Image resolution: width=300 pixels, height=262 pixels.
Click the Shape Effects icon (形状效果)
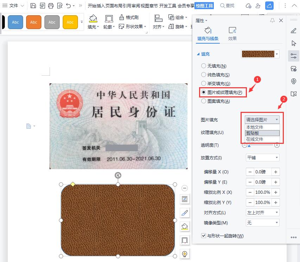click(x=121, y=26)
